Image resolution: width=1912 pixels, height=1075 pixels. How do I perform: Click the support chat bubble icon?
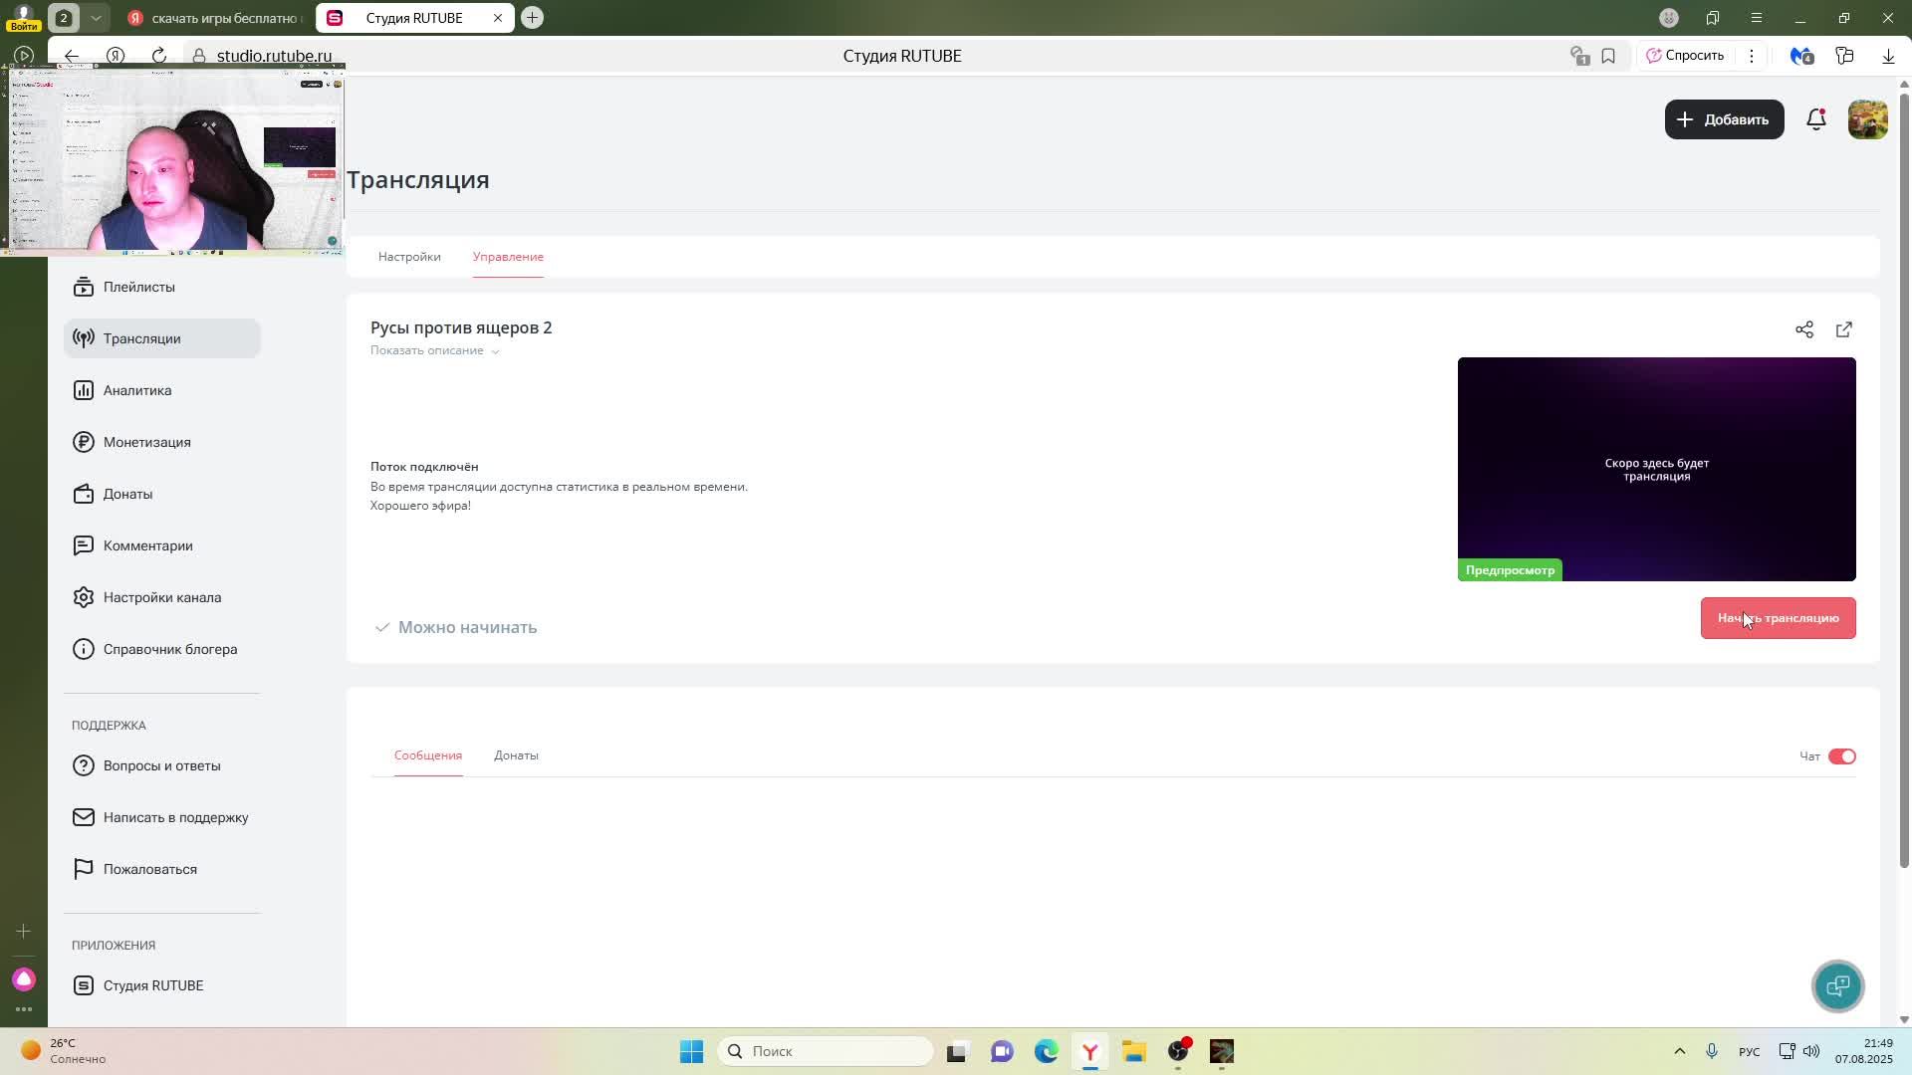pyautogui.click(x=1837, y=985)
